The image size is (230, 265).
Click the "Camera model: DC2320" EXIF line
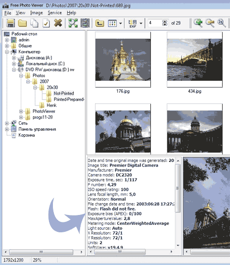point(110,175)
